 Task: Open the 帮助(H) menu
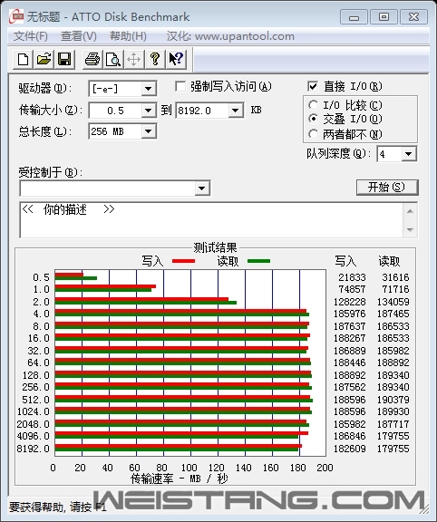tap(128, 36)
